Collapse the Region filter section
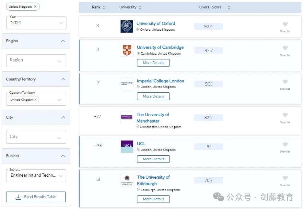The width and height of the screenshot is (303, 209). click(x=63, y=41)
